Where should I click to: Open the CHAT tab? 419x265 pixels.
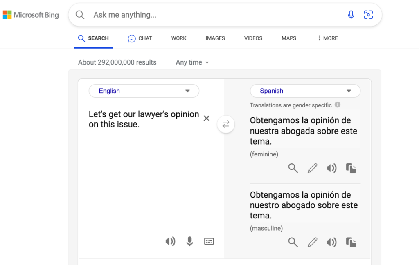[140, 38]
